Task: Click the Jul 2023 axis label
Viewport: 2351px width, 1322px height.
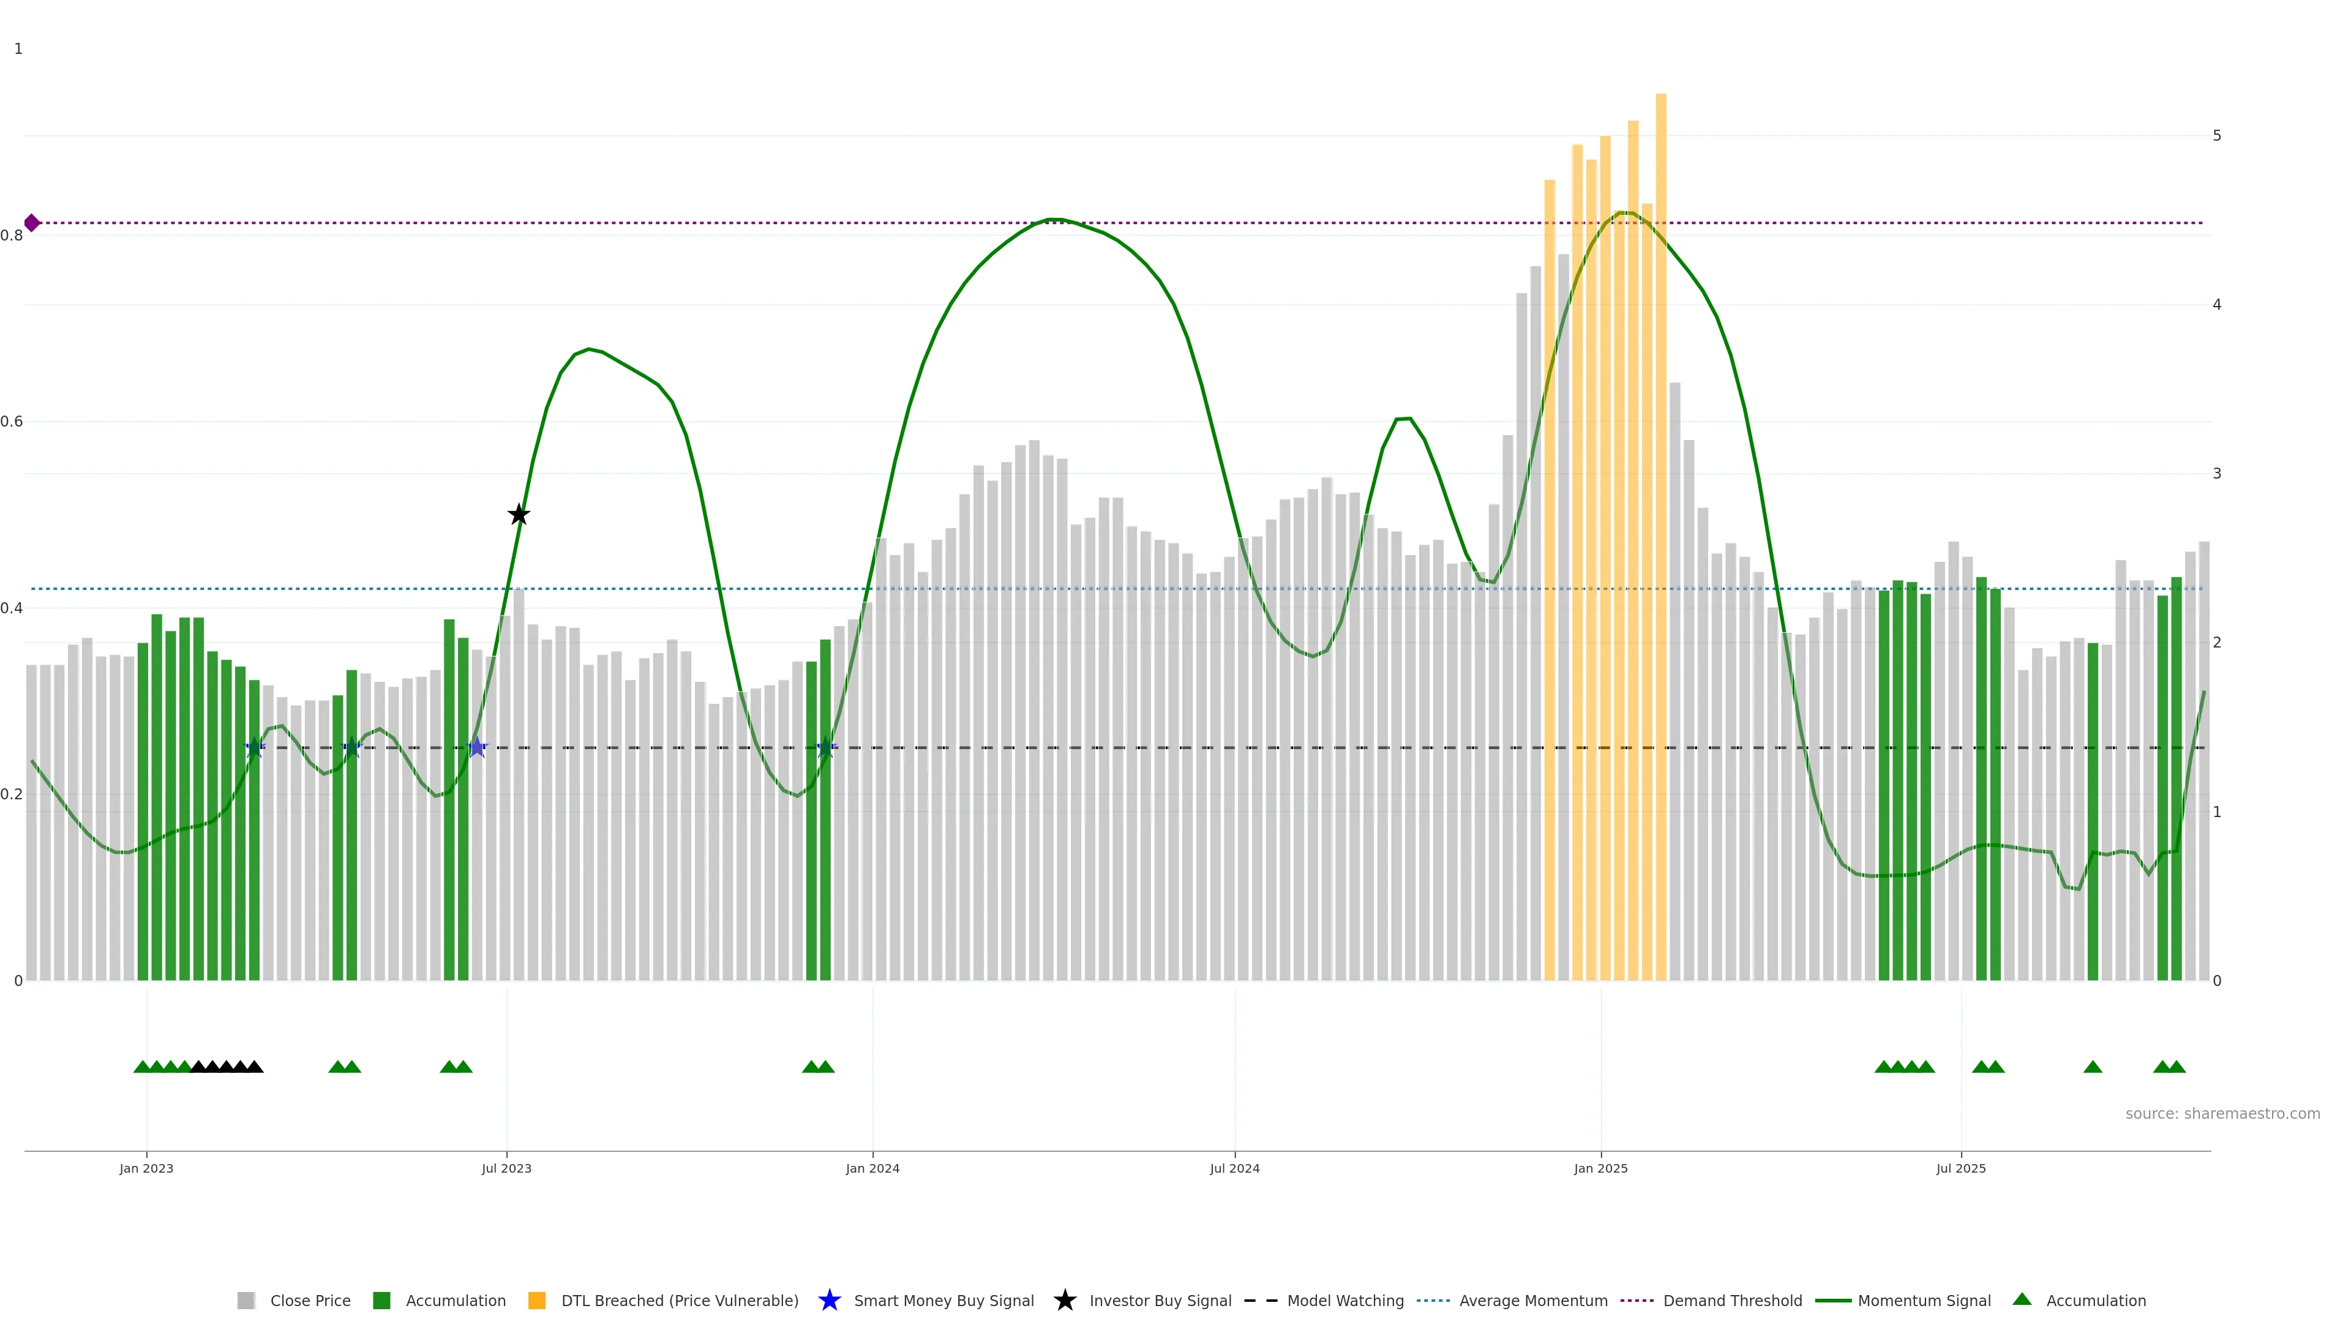Action: [506, 1169]
